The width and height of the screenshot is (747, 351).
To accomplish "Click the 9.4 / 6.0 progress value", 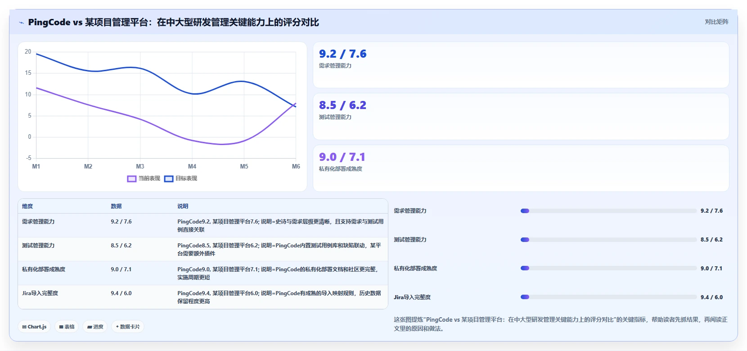I will pyautogui.click(x=711, y=297).
